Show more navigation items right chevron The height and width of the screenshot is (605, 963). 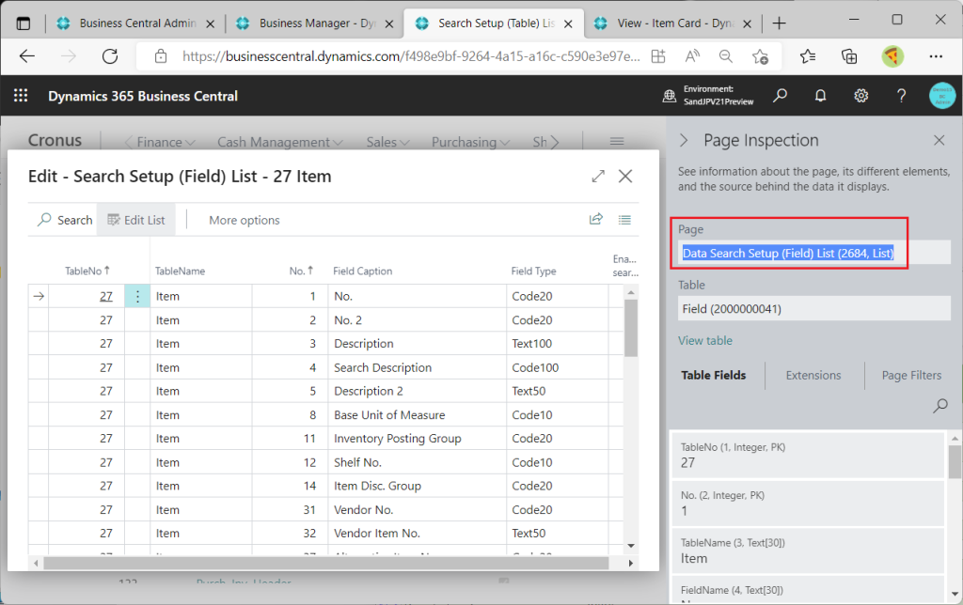point(555,142)
